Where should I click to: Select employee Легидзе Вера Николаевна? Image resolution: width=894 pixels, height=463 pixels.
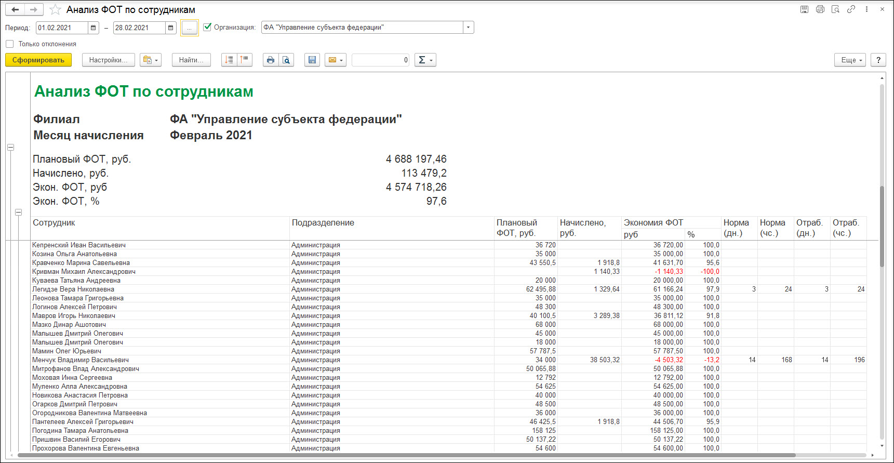point(73,289)
